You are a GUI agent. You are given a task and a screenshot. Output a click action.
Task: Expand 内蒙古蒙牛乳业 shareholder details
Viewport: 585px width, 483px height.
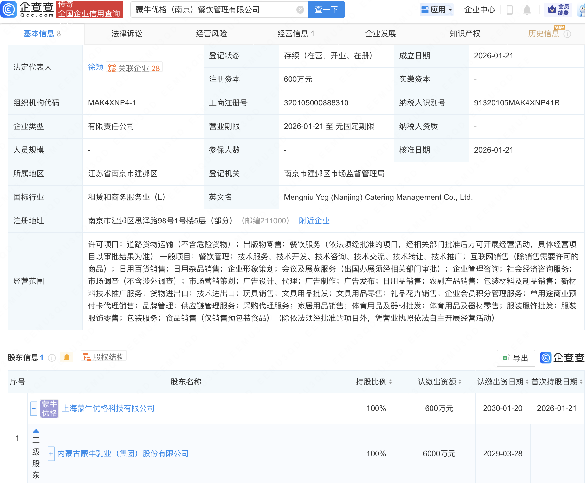(x=51, y=454)
